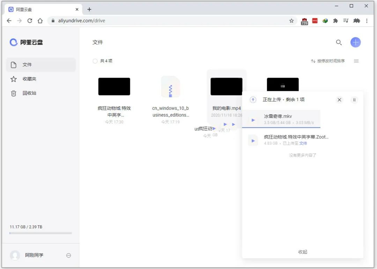The height and width of the screenshot is (269, 377).
Task: Open the extension with the 739 badge
Action: (x=304, y=21)
